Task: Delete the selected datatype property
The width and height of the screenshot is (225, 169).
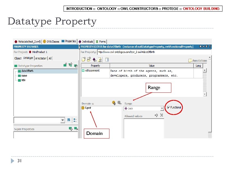Action: click(76, 66)
